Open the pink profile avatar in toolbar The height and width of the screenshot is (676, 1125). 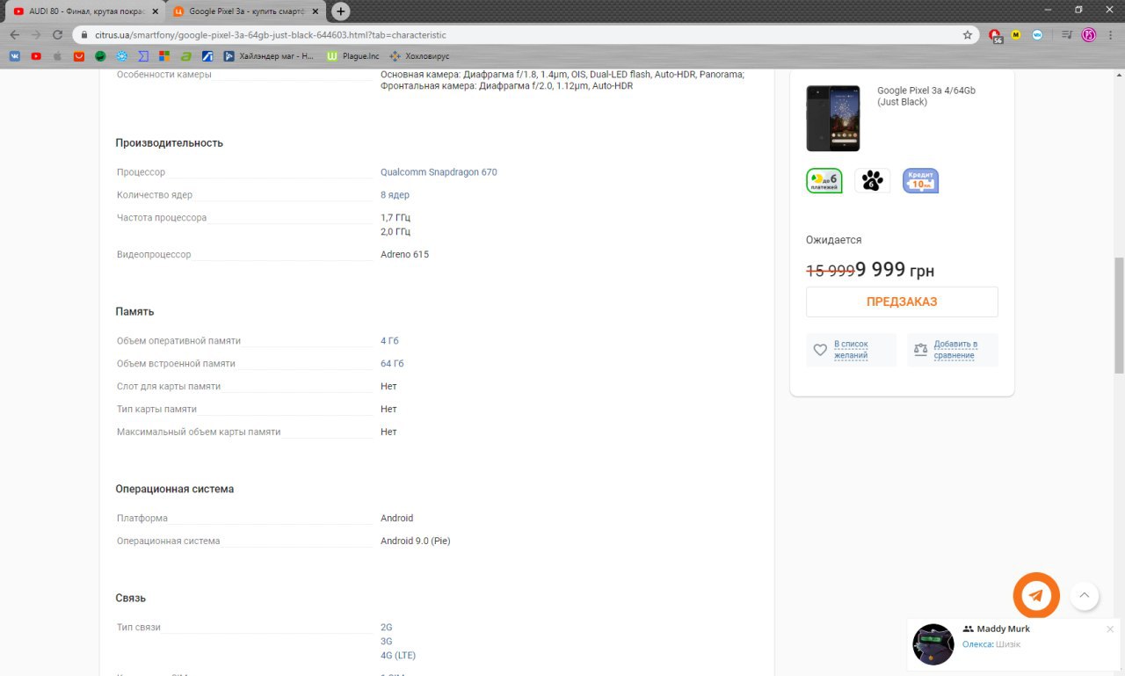click(1089, 35)
